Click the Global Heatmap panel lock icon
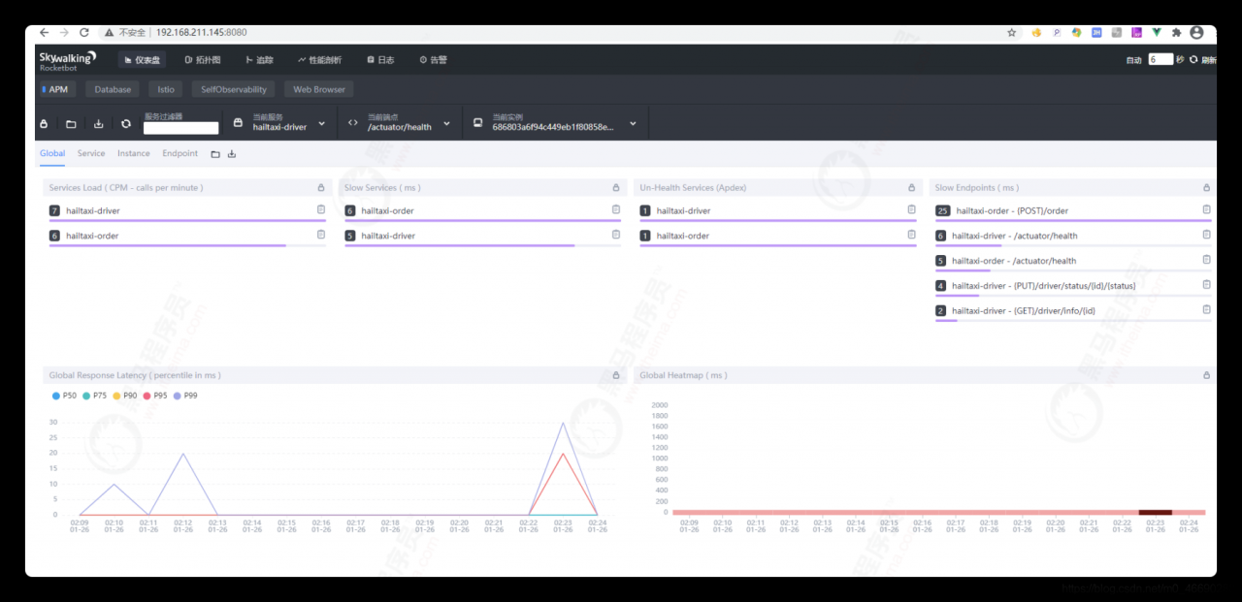 click(1207, 375)
